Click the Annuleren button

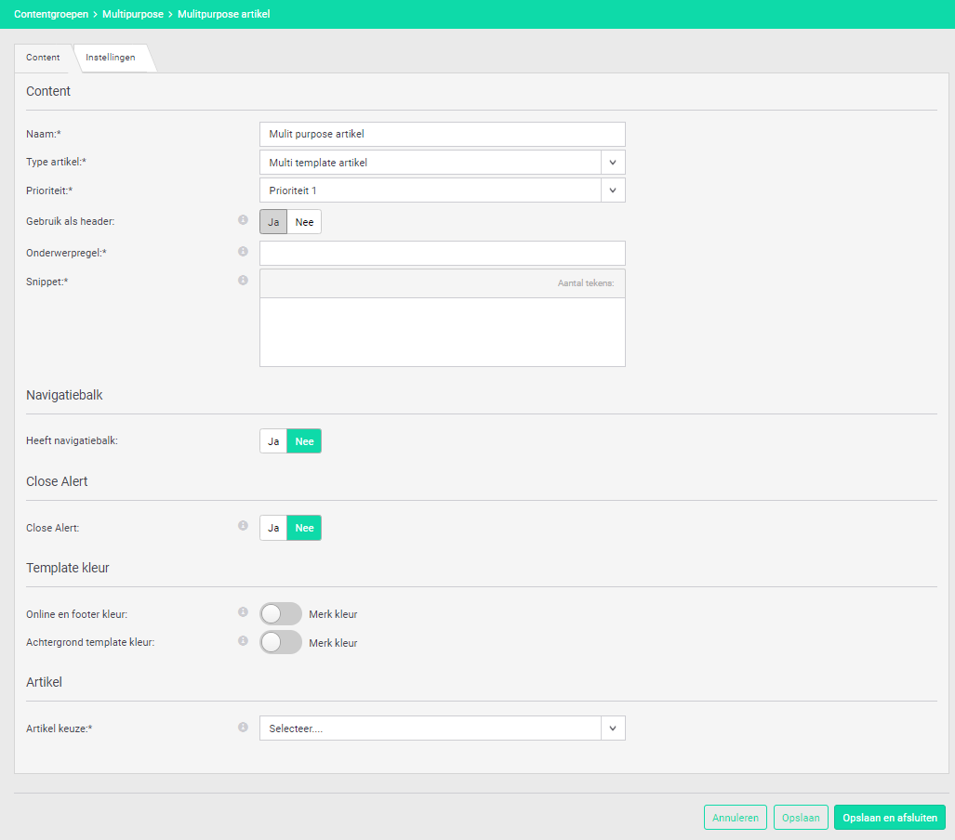click(735, 818)
